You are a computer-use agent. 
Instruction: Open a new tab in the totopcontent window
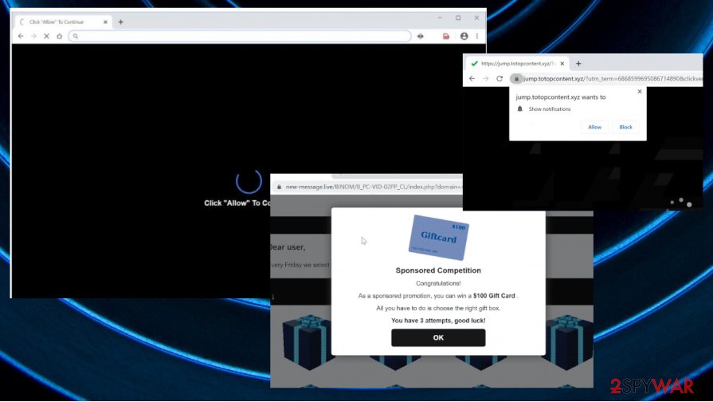(x=578, y=64)
